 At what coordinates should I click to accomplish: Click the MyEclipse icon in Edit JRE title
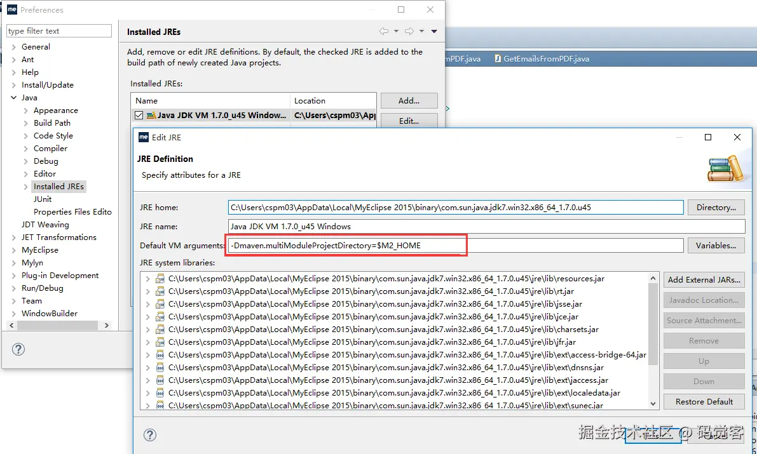pos(144,137)
